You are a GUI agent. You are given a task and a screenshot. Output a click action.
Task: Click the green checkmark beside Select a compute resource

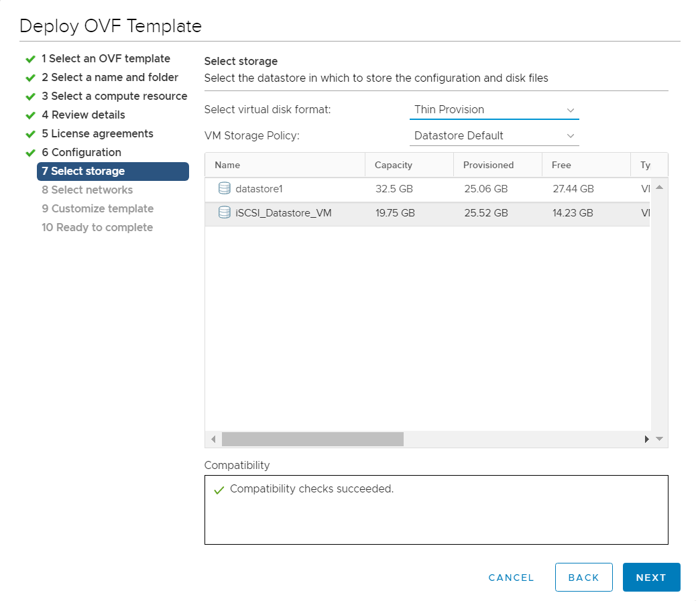pos(30,96)
